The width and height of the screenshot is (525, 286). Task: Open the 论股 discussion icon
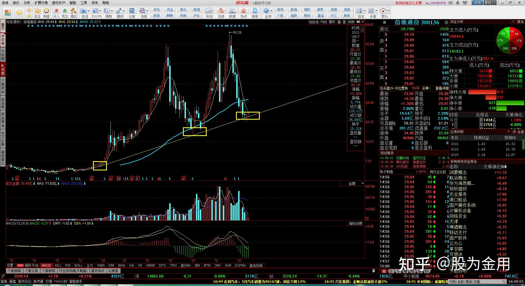pos(132,11)
